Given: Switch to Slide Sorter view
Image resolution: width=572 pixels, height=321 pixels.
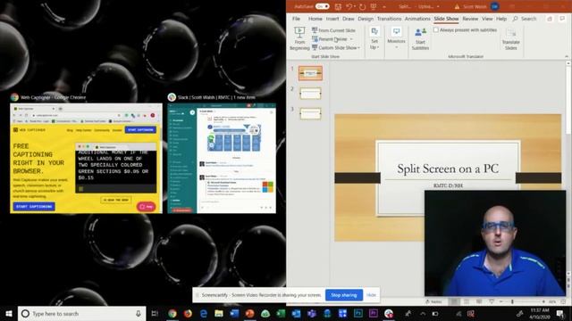Looking at the screenshot, I should (467, 301).
